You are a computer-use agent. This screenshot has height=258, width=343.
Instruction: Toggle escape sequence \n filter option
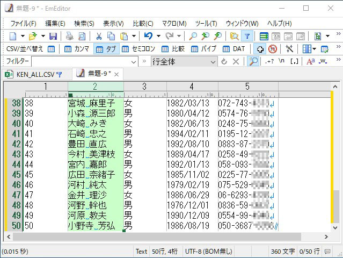[x=281, y=61]
